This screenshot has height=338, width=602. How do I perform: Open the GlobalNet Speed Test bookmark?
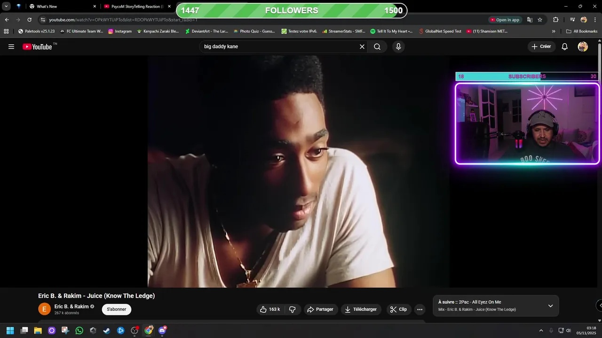click(440, 31)
